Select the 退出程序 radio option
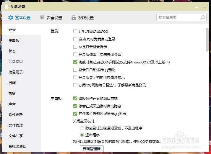Viewport: 211px width, 154px height. 82,135
